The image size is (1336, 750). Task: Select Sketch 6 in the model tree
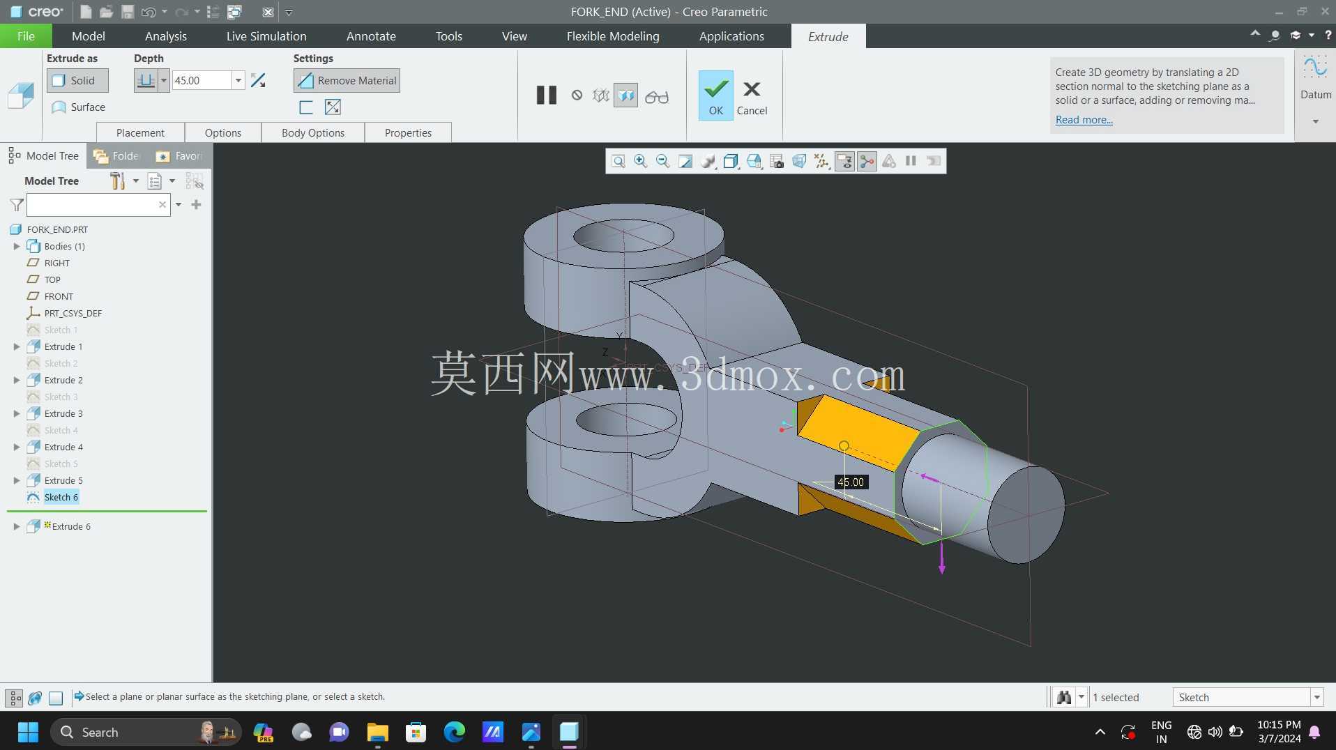click(61, 497)
